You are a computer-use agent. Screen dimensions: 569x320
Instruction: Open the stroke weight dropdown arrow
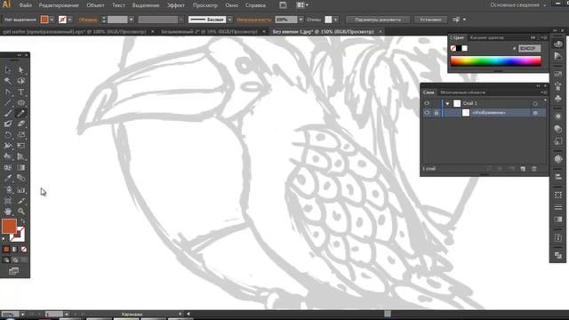(x=132, y=20)
